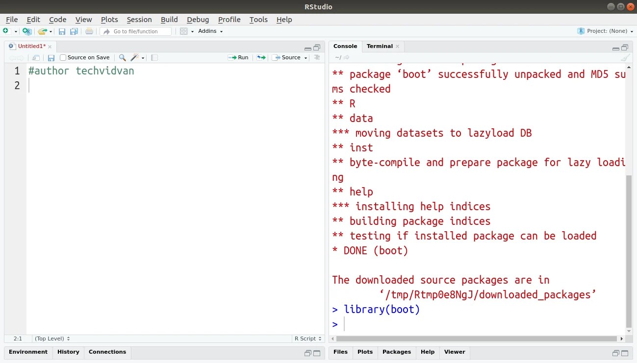The width and height of the screenshot is (637, 363).
Task: Create a new R script file
Action: (x=7, y=31)
